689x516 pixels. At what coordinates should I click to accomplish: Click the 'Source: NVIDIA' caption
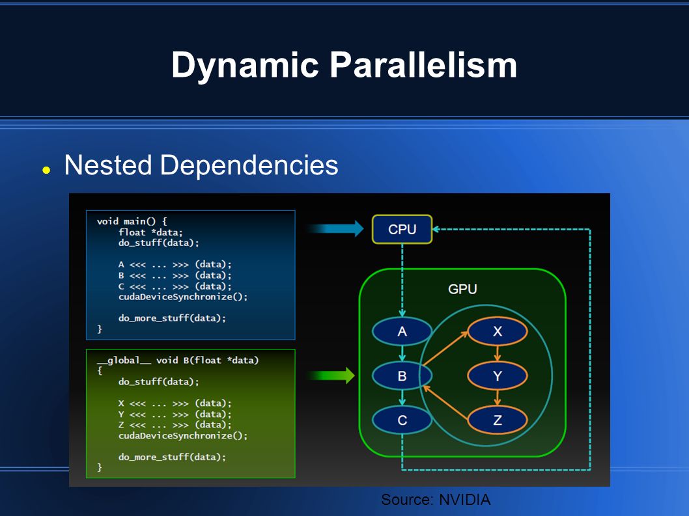pyautogui.click(x=436, y=500)
